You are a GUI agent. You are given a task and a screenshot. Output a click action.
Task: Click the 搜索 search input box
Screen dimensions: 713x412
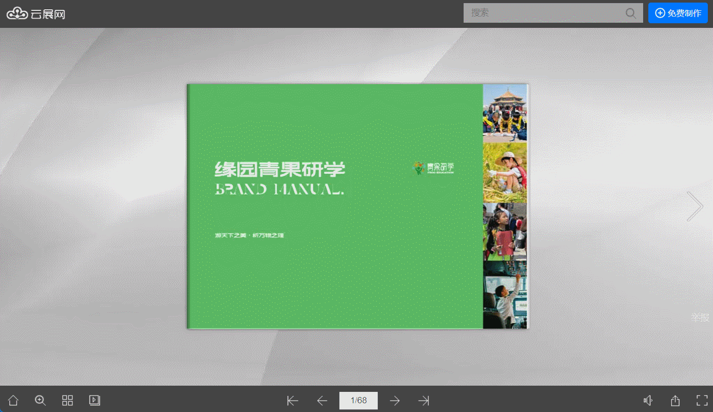[543, 13]
